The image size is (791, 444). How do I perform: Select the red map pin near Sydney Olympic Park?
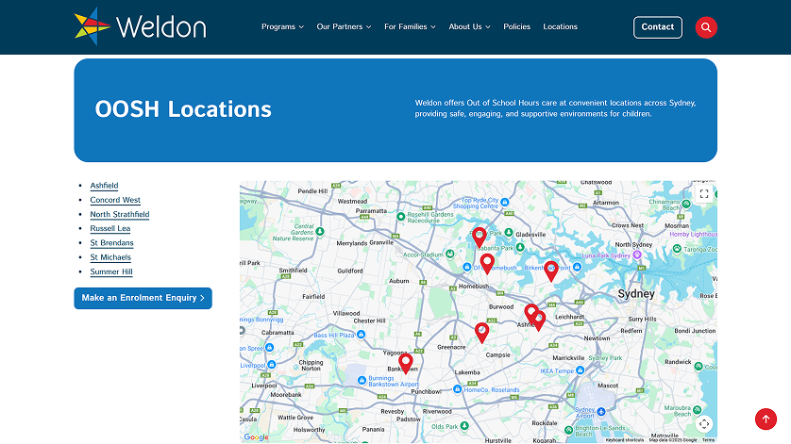(x=480, y=237)
